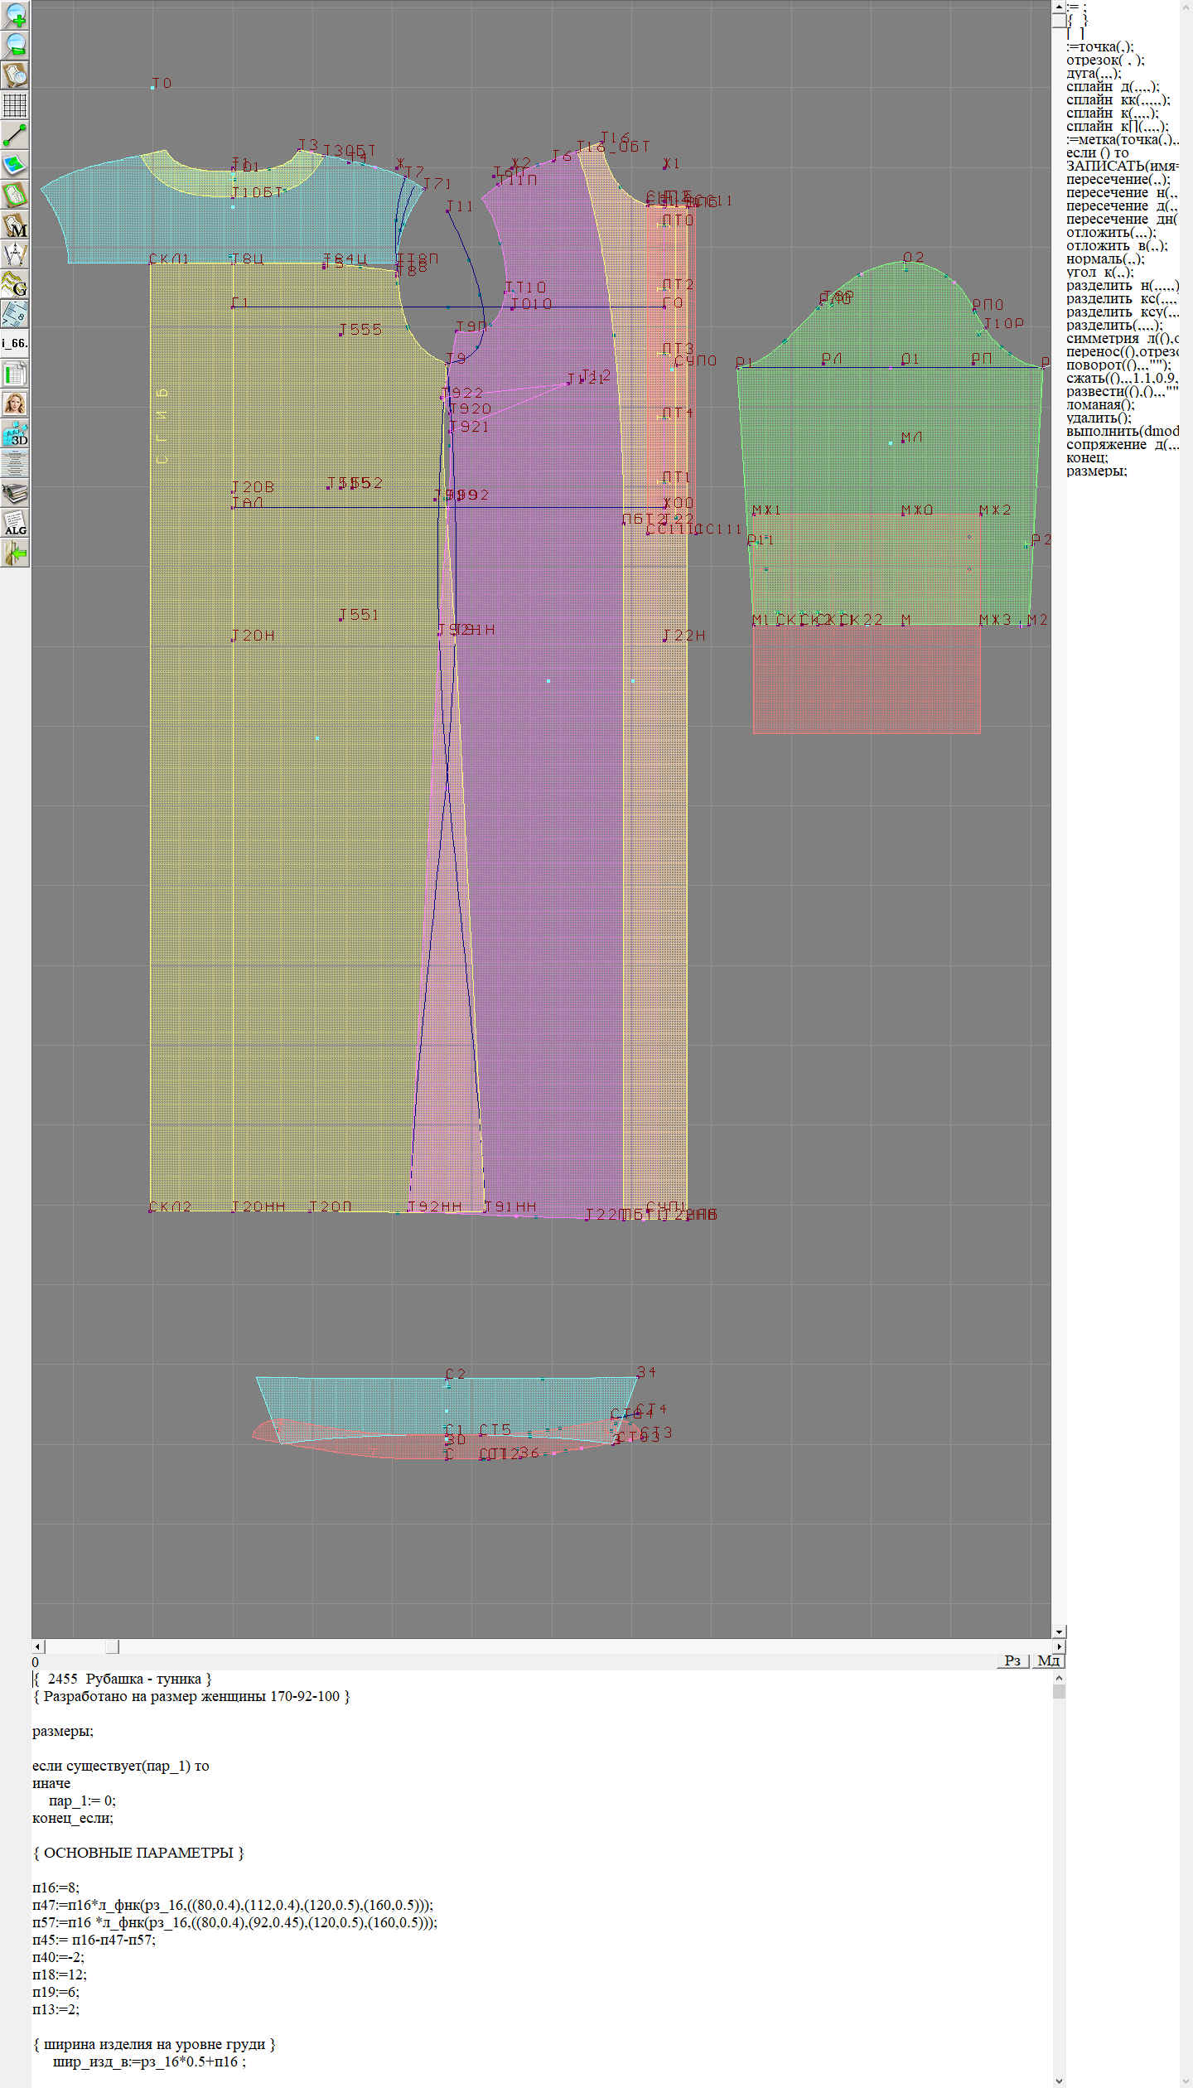Screen dimensions: 1193x2088
Task: Click the green-arrow exit door icon
Action: click(15, 553)
